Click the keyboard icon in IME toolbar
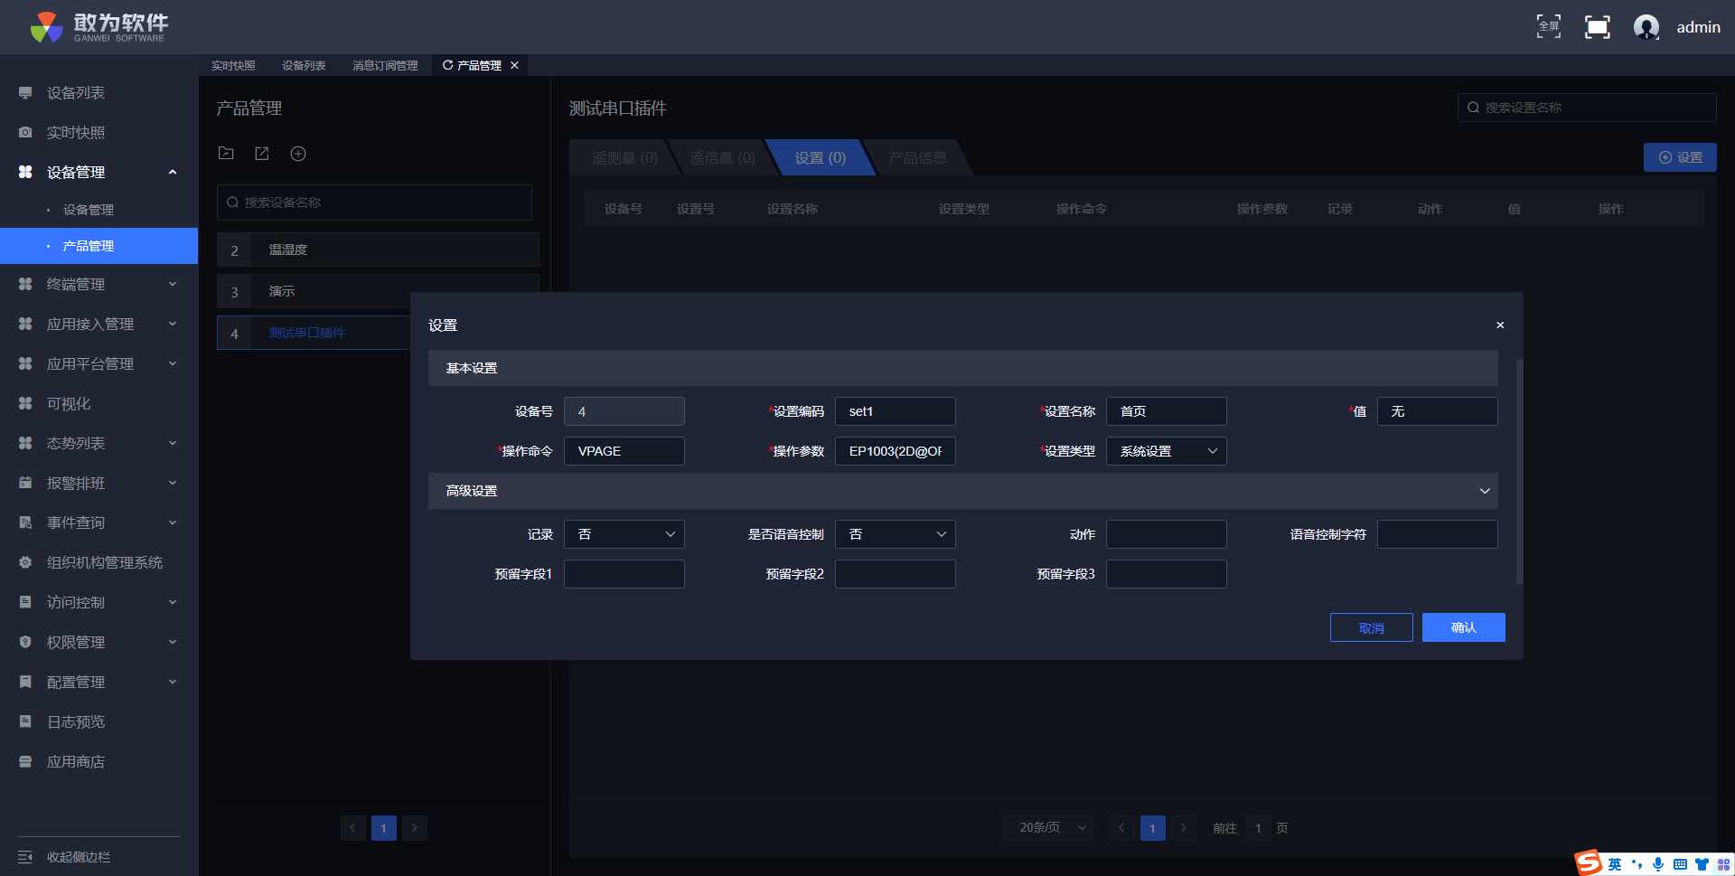 (1680, 864)
